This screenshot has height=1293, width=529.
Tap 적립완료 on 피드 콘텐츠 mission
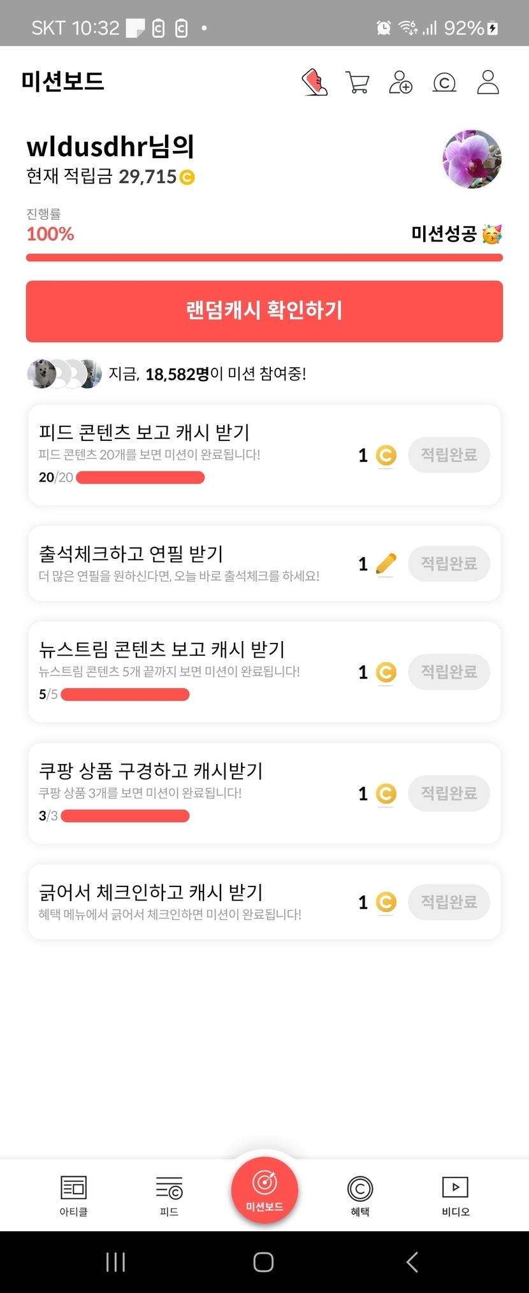(449, 455)
